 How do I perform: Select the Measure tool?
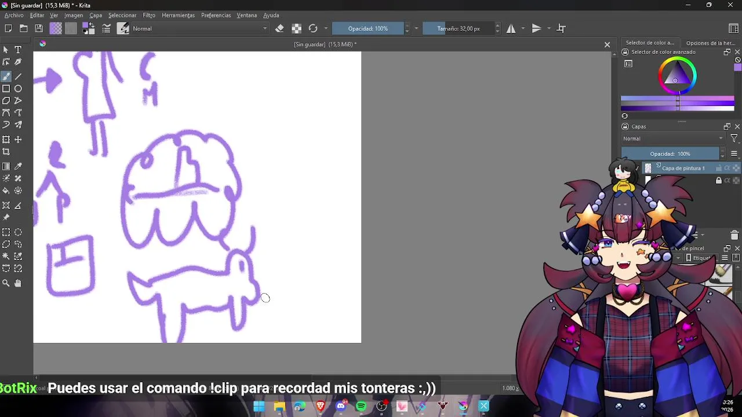pos(18,206)
